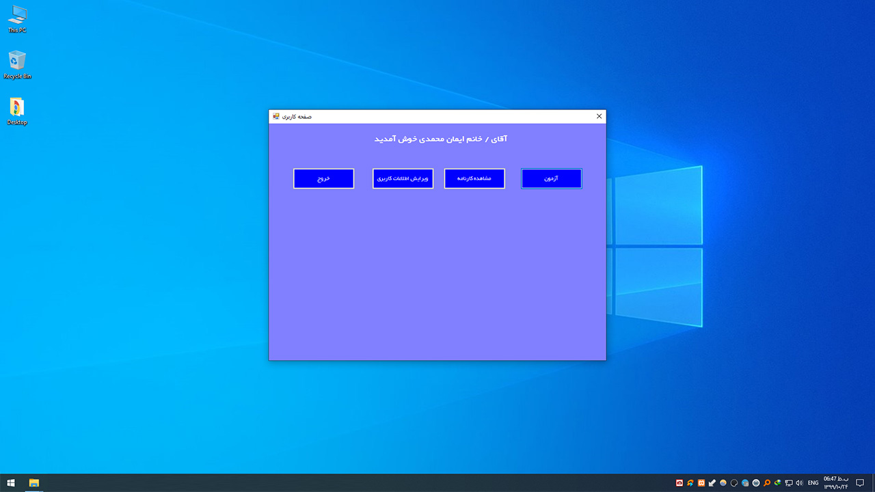Click the Internet Download Manager tray icon

pyautogui.click(x=778, y=483)
